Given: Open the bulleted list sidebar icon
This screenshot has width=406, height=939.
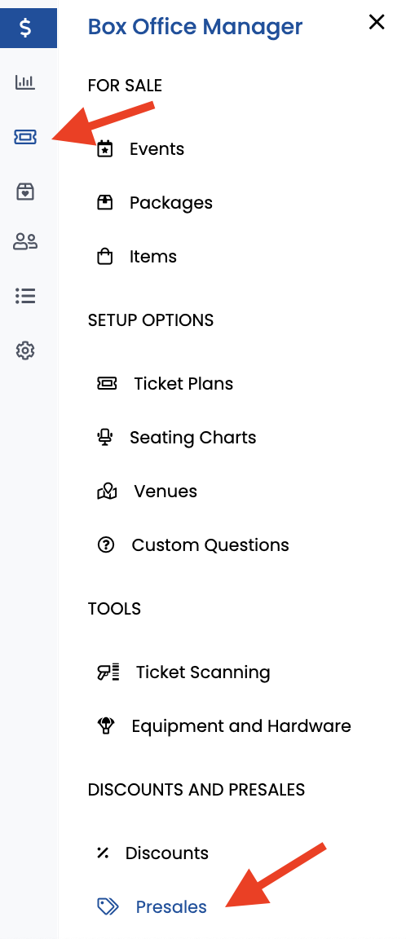Looking at the screenshot, I should tap(25, 295).
